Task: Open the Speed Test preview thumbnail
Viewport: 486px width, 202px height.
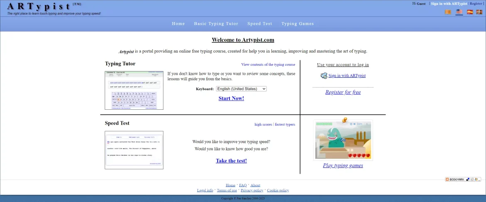Action: [x=134, y=150]
